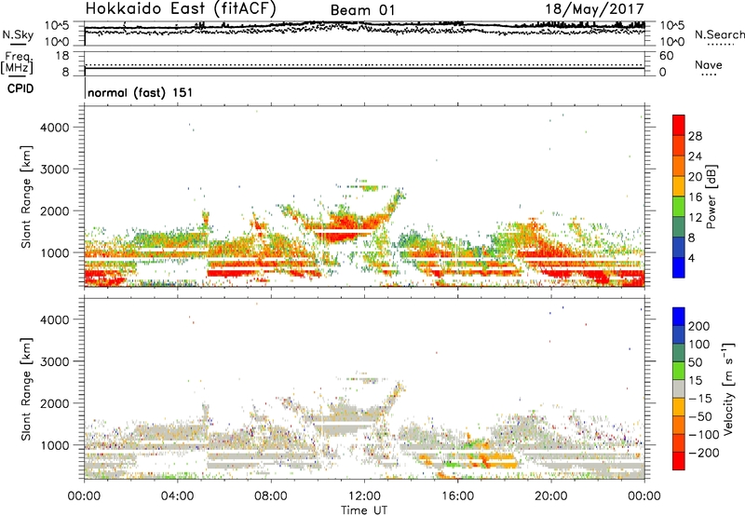Screen dimensions: 745x516
Task: Click the '28' power colorbar tick label
Action: tap(695, 136)
